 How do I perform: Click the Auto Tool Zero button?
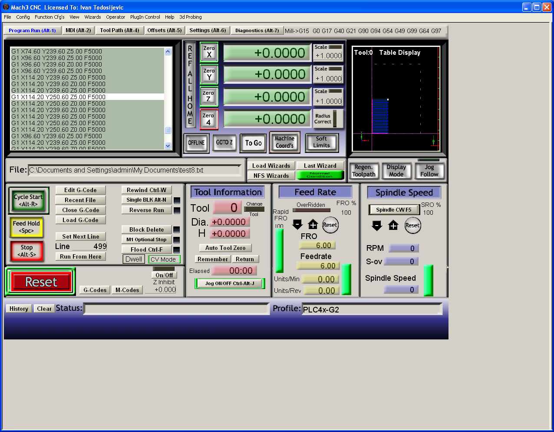(x=225, y=248)
